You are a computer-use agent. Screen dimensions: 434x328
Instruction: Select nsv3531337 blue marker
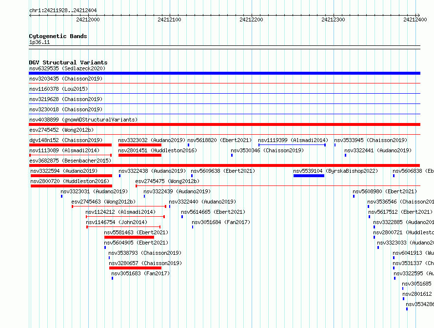pyautogui.click(x=394, y=268)
